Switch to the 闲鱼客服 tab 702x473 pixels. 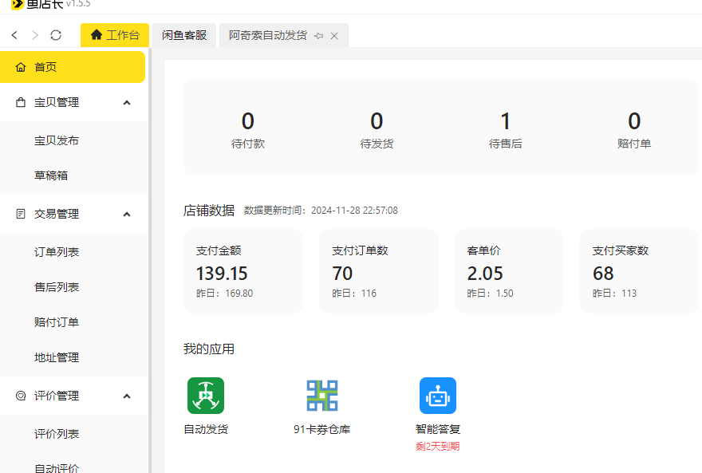(184, 35)
